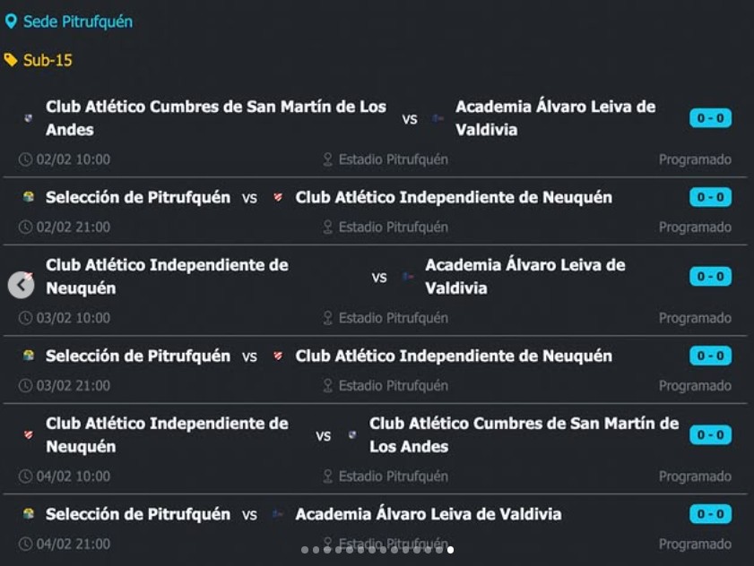Click Academia Álvaro Leiva logo in 03/02 10:00 match
The image size is (754, 566).
[408, 277]
